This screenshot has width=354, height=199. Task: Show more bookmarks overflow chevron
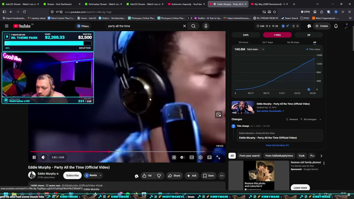click(350, 18)
